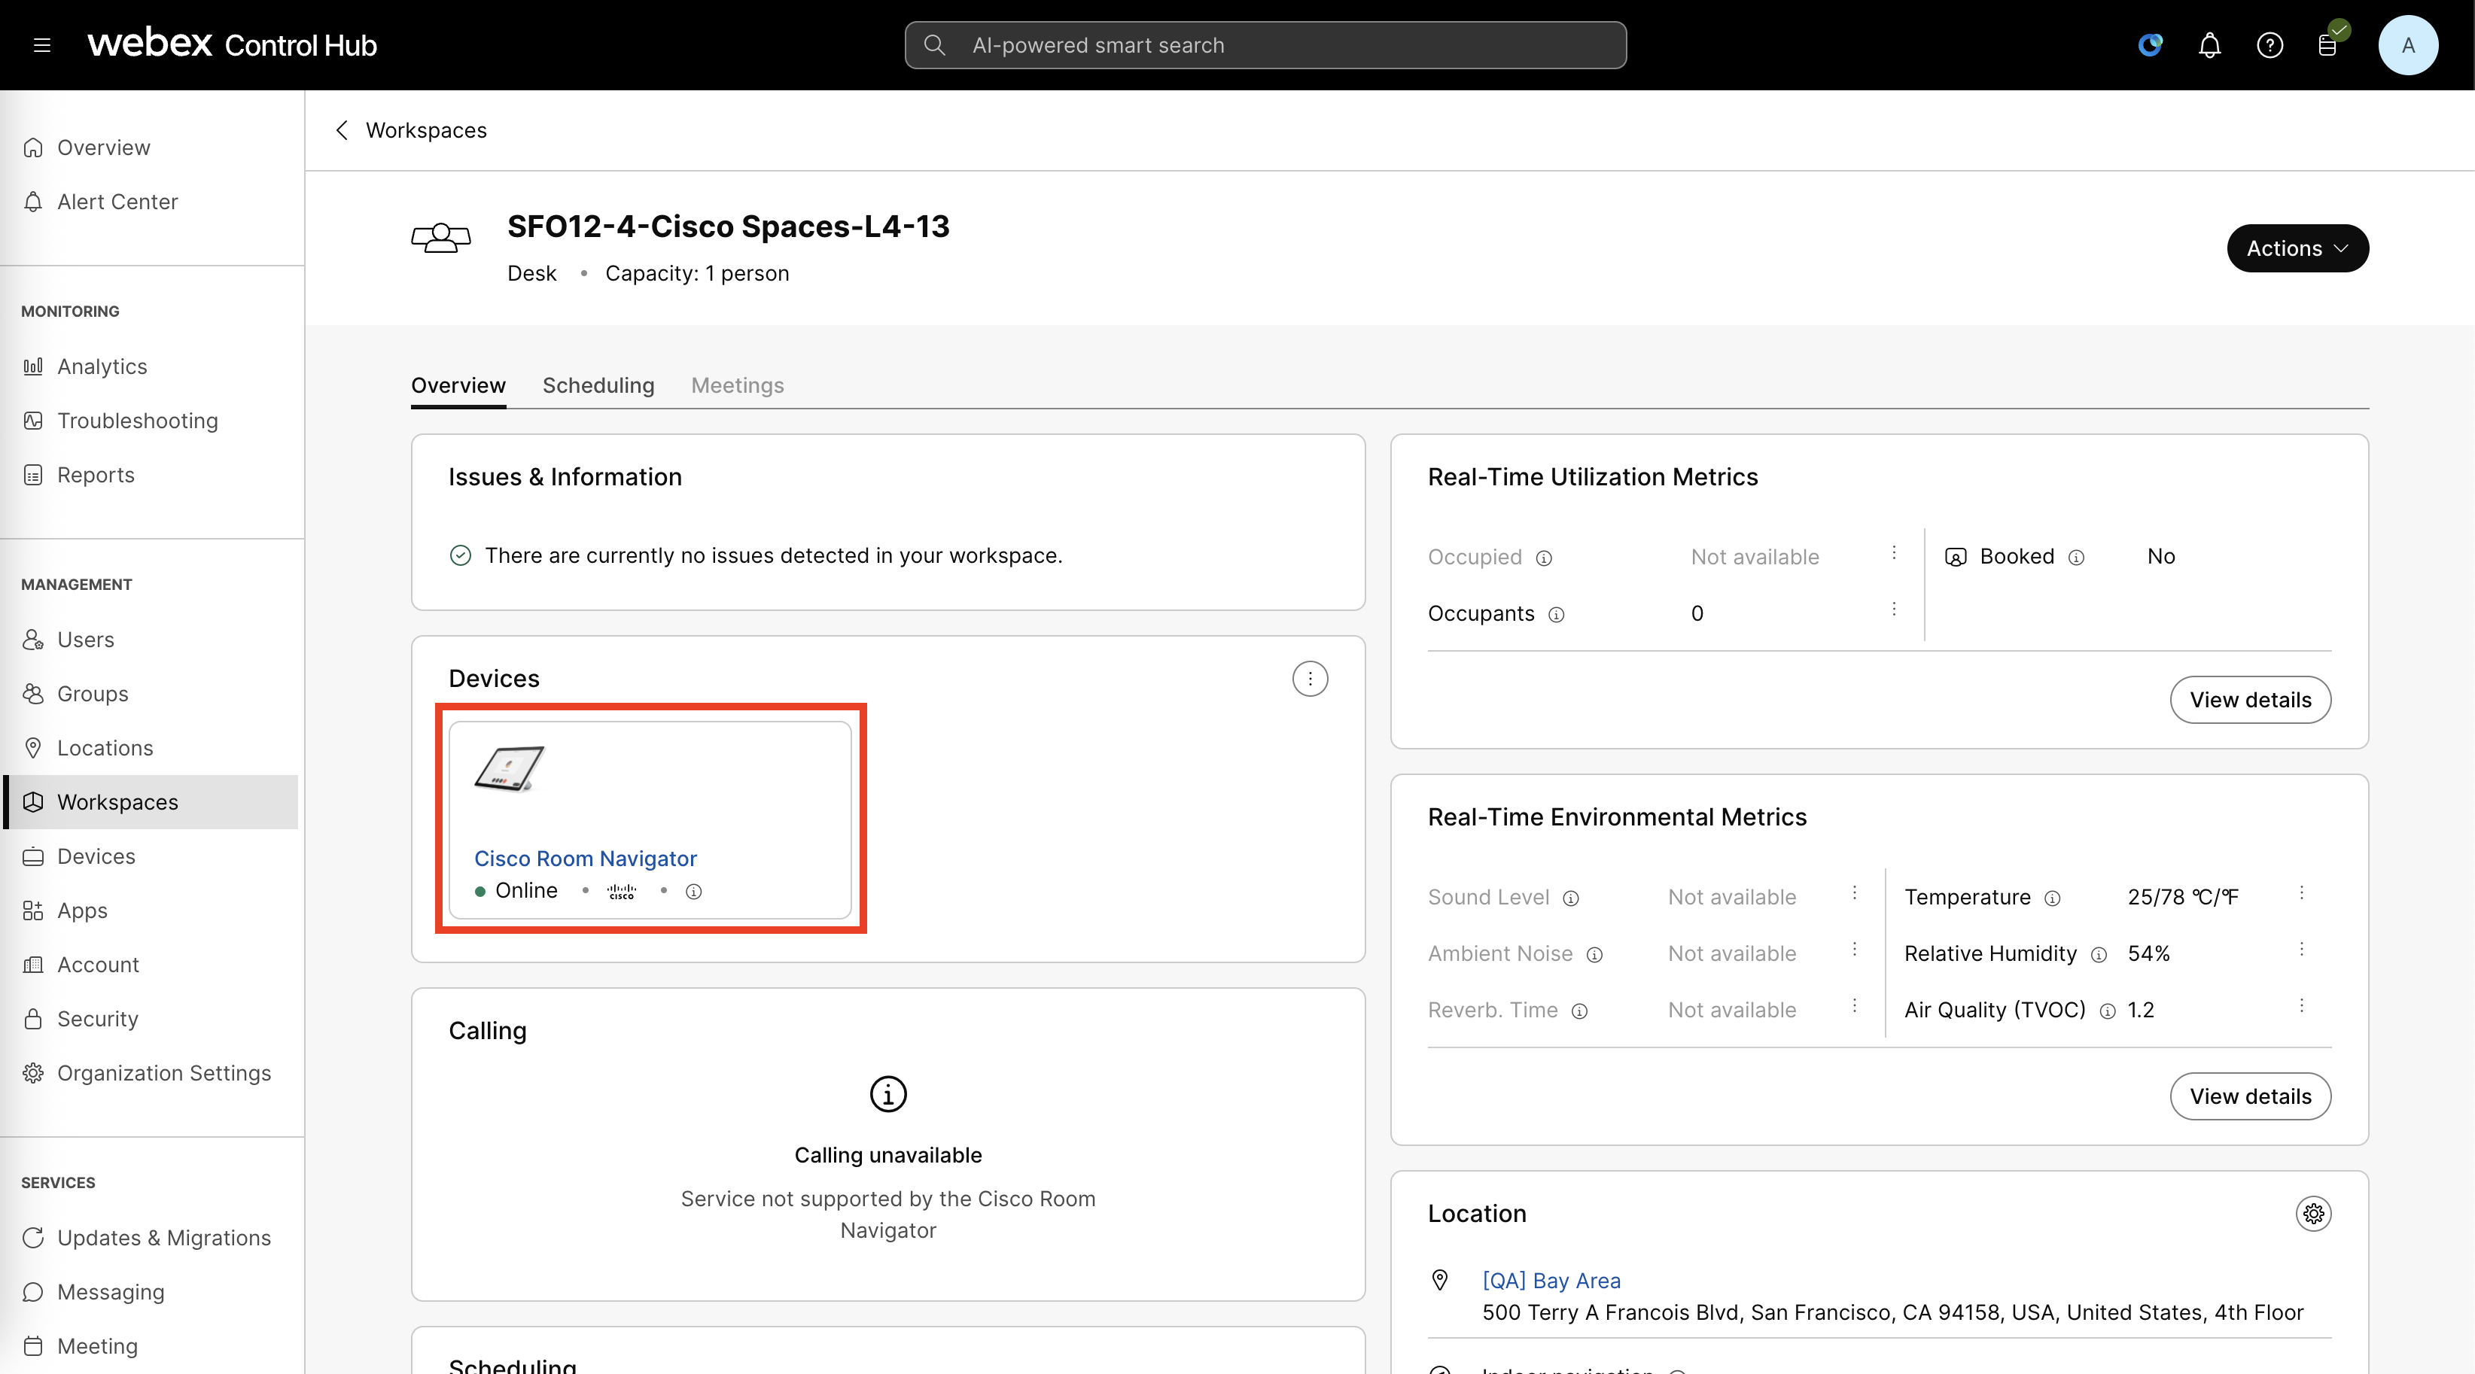
Task: Open the Temperature row kebab menu
Action: pyautogui.click(x=2301, y=893)
